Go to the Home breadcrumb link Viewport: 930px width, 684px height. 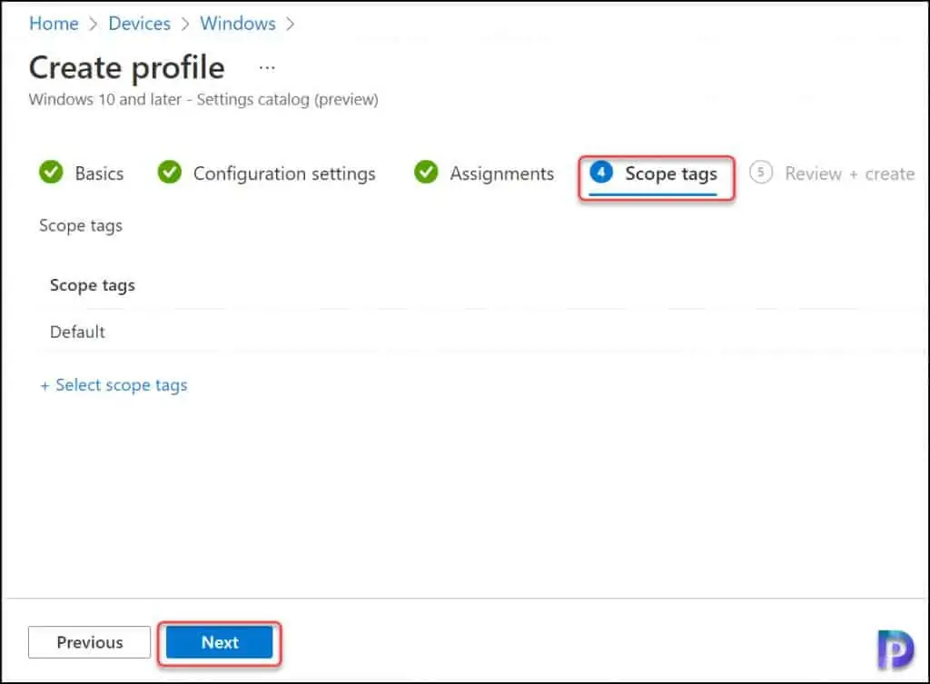[54, 24]
